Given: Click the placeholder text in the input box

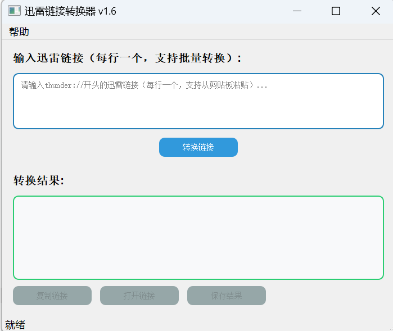Looking at the screenshot, I should (144, 85).
